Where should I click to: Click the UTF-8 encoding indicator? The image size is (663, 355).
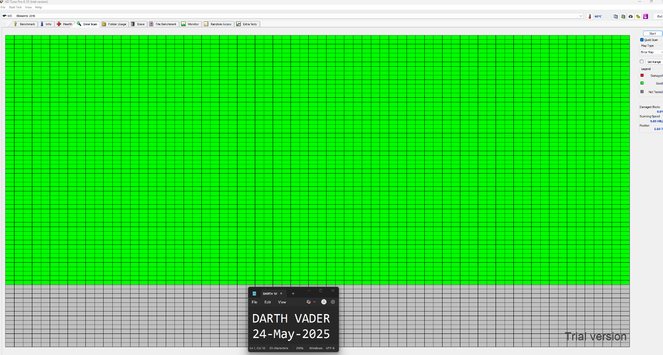click(x=330, y=348)
